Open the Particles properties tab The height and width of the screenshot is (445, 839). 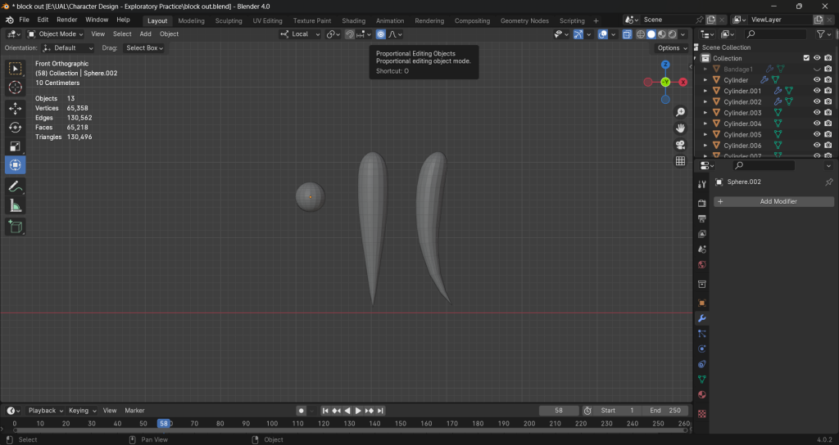(702, 334)
